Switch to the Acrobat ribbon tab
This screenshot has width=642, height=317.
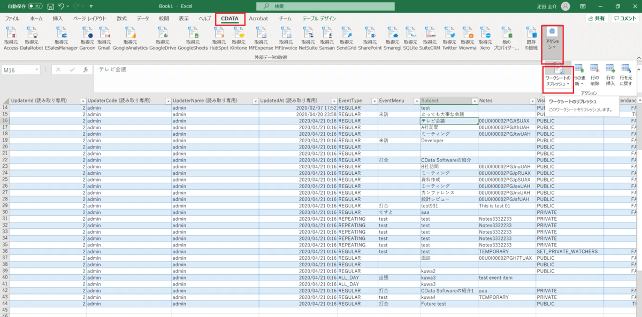[258, 19]
